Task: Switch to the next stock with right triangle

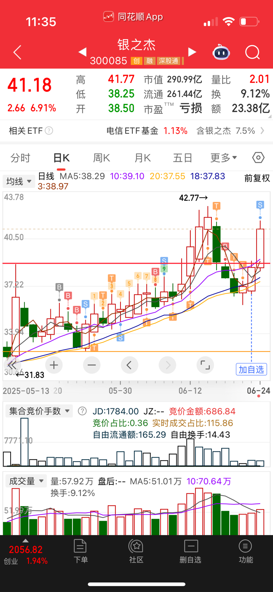Action: coord(192,52)
